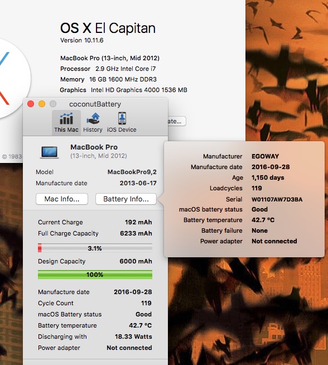The height and width of the screenshot is (365, 328).
Task: Click the partially hidden Update button in About window
Action: click(176, 121)
